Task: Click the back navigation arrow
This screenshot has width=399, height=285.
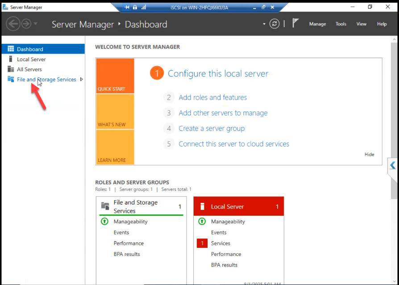Action: [13, 24]
